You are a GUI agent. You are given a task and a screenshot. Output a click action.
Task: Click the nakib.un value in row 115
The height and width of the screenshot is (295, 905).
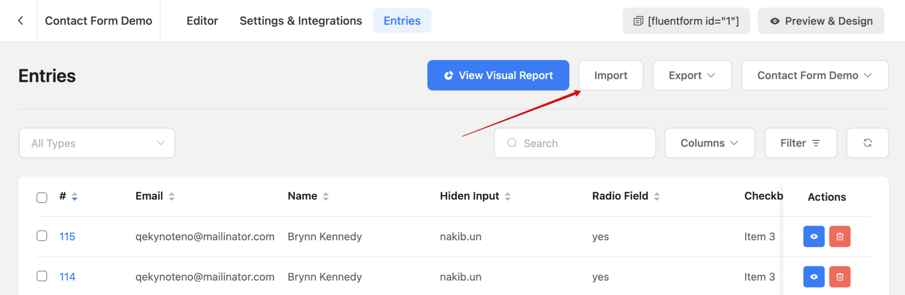click(460, 237)
